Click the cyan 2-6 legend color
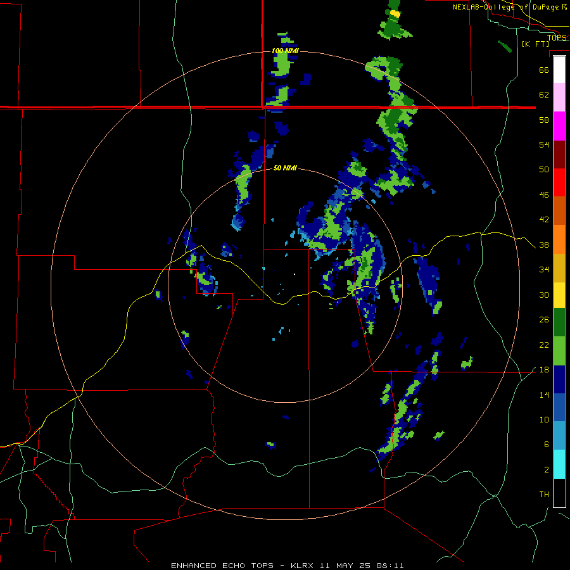 (x=559, y=464)
